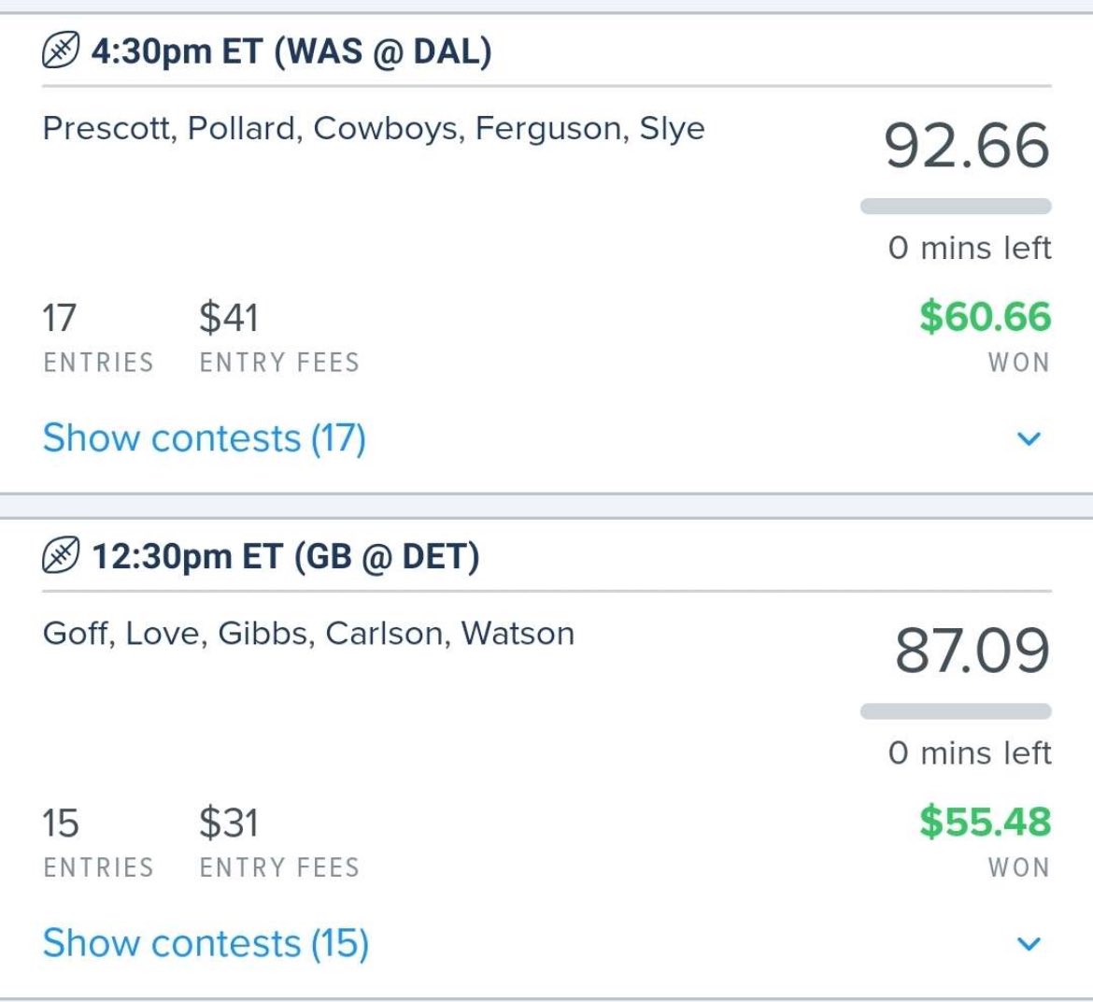This screenshot has width=1093, height=1002.
Task: Open Show contests (17) link
Action: (204, 438)
